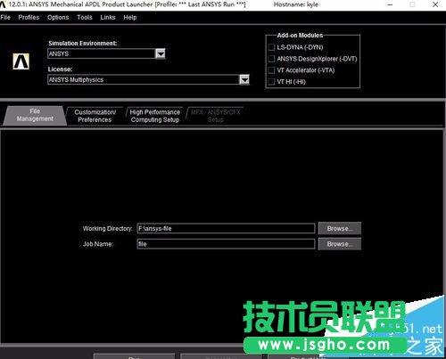Viewport: 446px width, 359px height.
Task: Click the ANSYS Multiphysics license field
Action: [x=144, y=79]
